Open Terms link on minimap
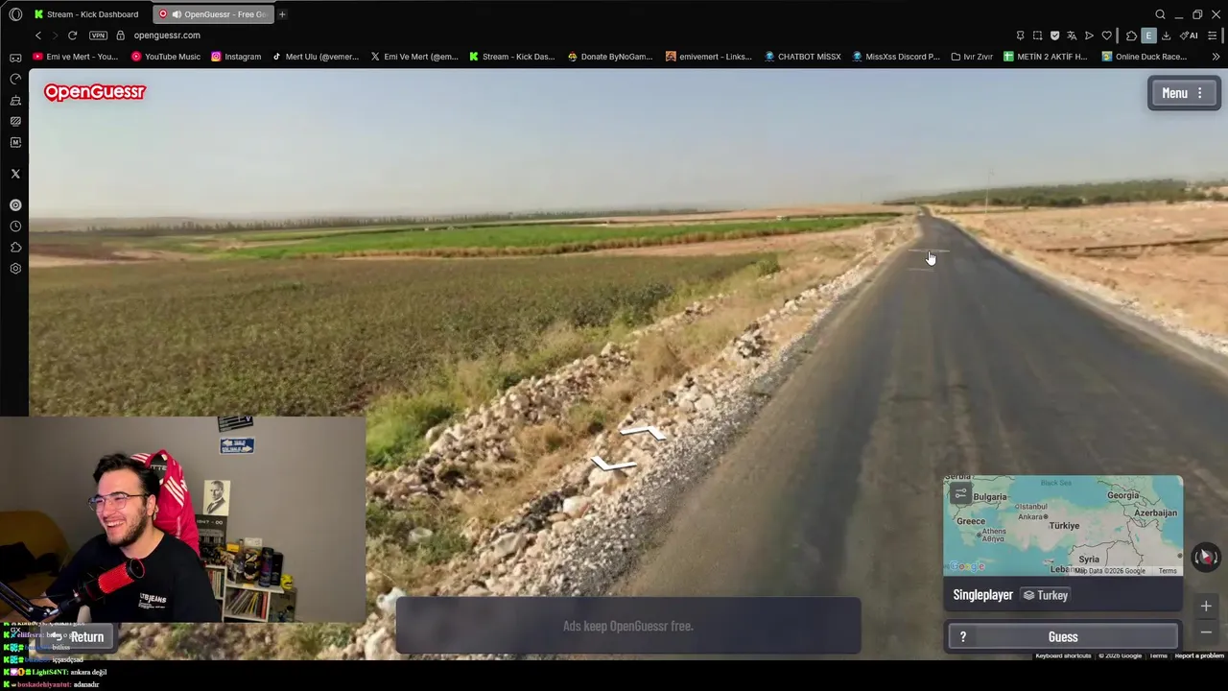The width and height of the screenshot is (1228, 691). [x=1168, y=571]
